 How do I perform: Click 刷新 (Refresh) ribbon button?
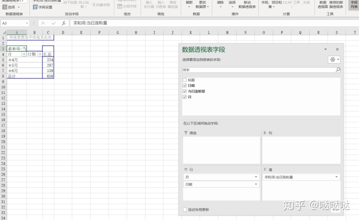[x=189, y=4]
